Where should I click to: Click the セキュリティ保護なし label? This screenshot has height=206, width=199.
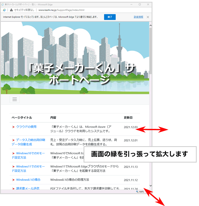pyautogui.click(x=24, y=10)
